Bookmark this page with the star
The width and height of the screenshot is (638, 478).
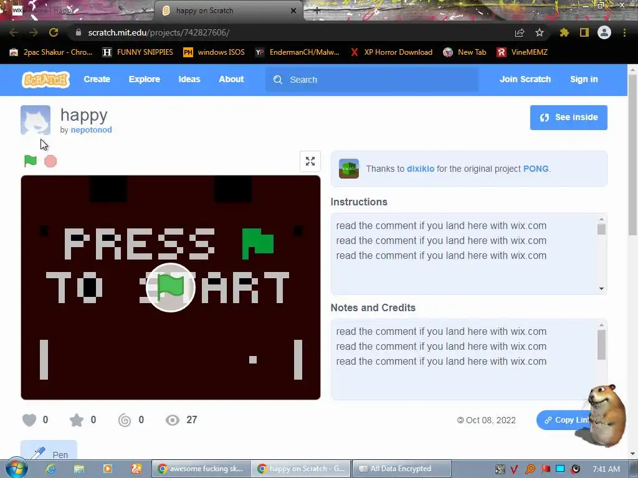540,32
